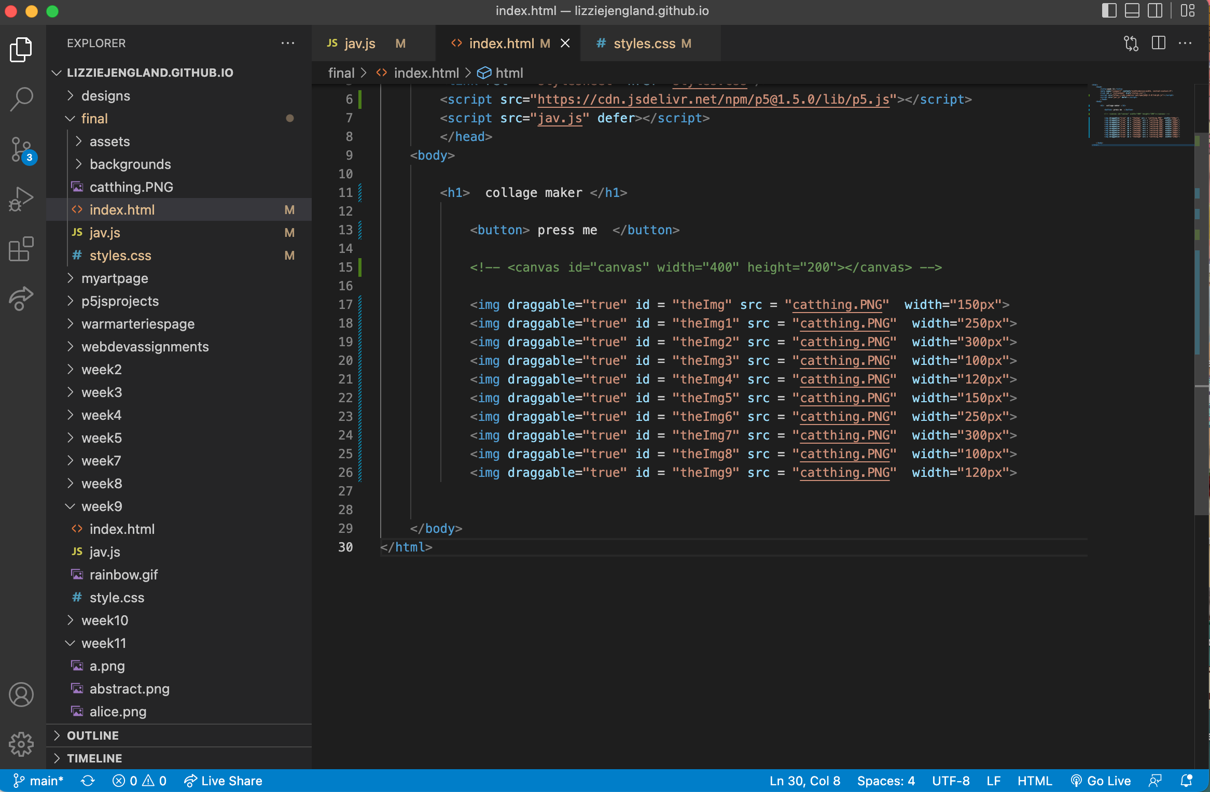Toggle Primary Side Bar layout button

(x=1109, y=11)
